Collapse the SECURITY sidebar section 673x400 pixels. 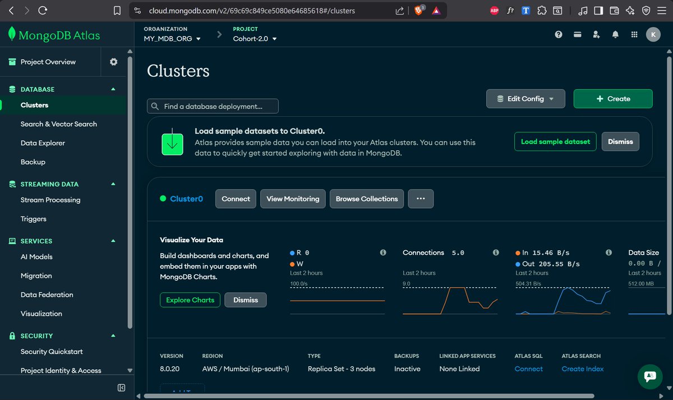point(113,335)
